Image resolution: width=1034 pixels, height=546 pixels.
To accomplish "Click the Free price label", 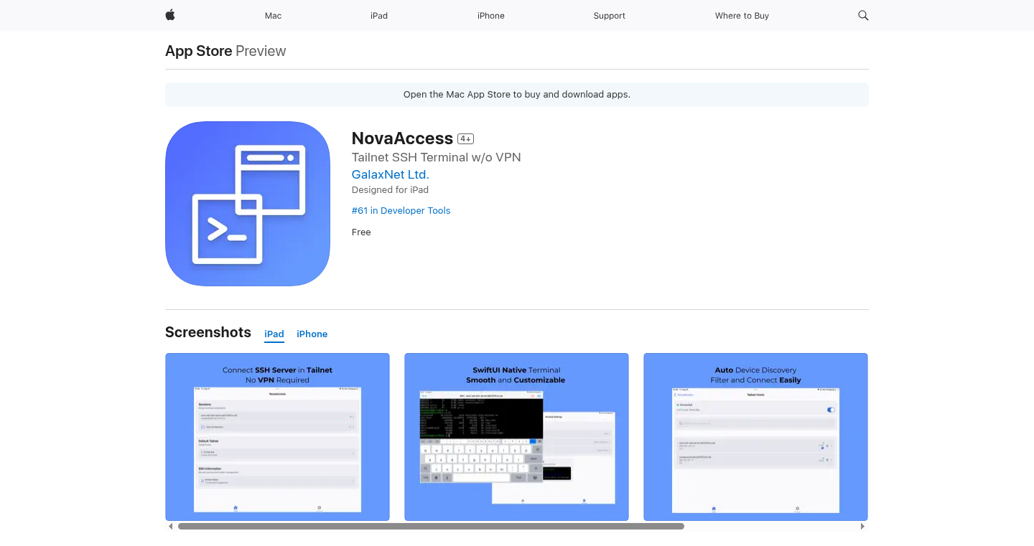I will point(361,232).
